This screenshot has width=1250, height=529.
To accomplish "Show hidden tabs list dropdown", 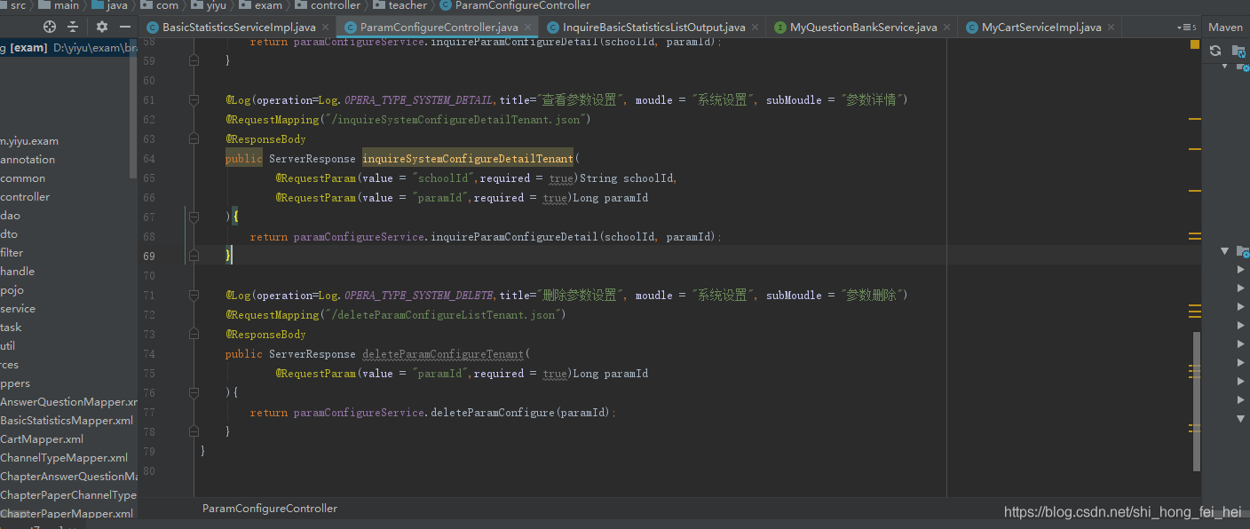I will tap(1186, 28).
